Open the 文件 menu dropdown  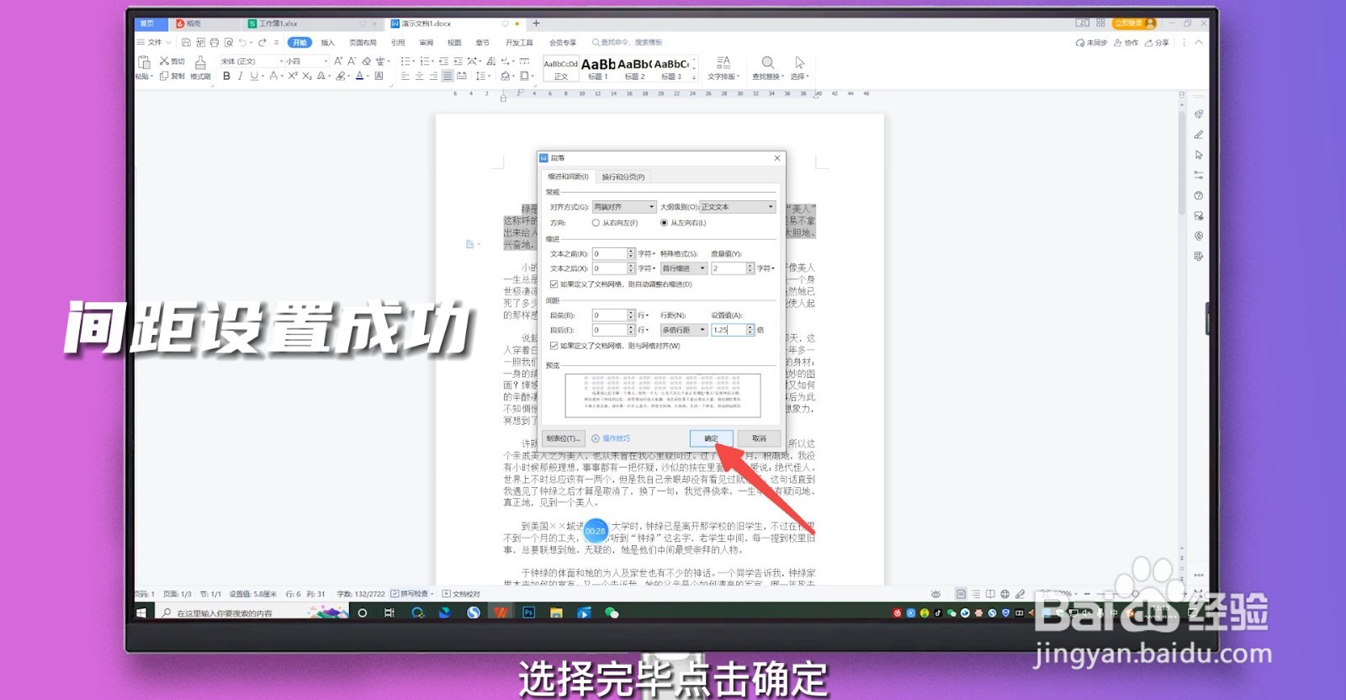click(x=154, y=42)
